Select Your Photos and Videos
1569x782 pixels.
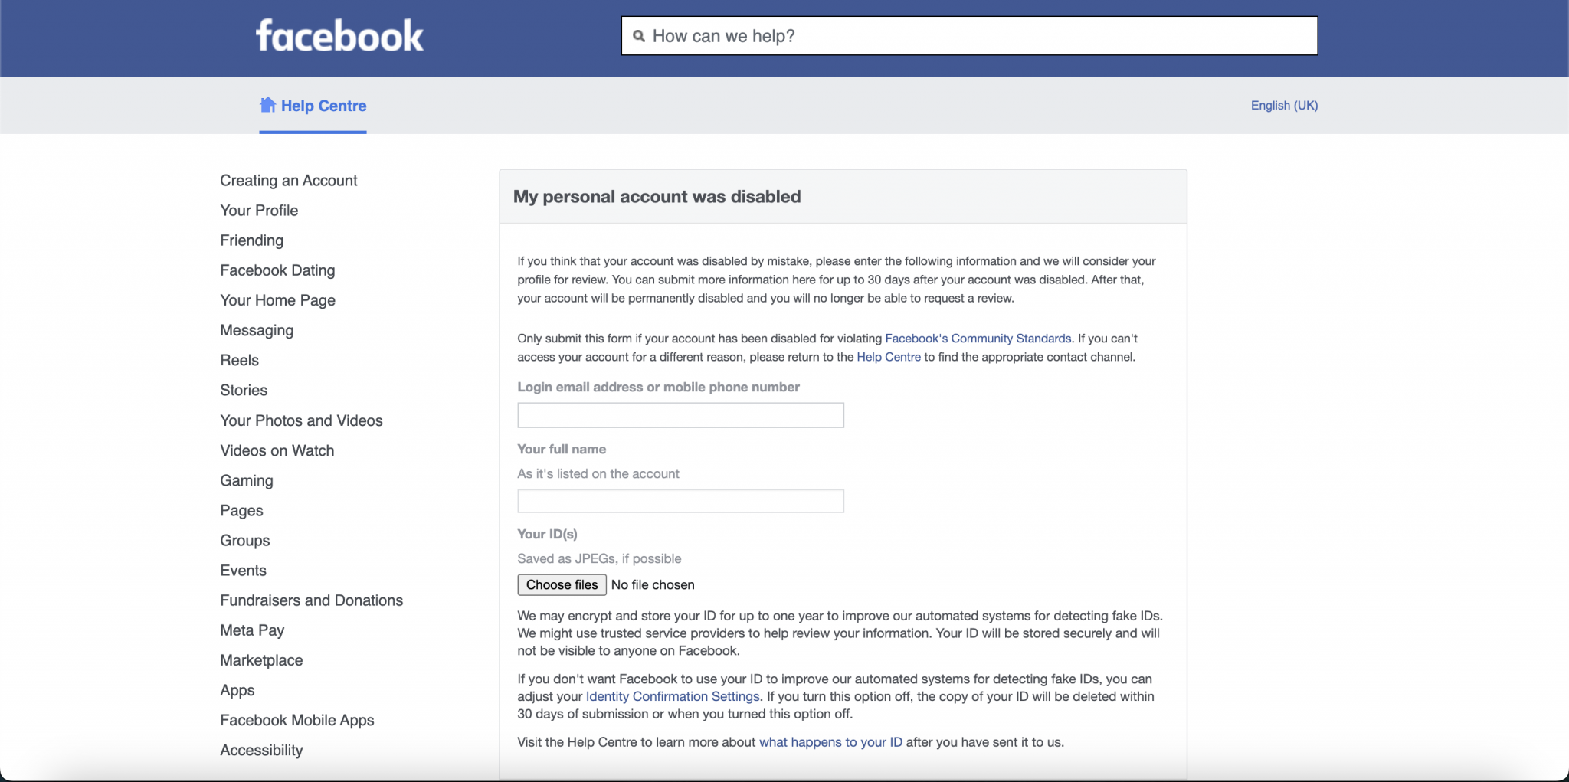tap(301, 420)
